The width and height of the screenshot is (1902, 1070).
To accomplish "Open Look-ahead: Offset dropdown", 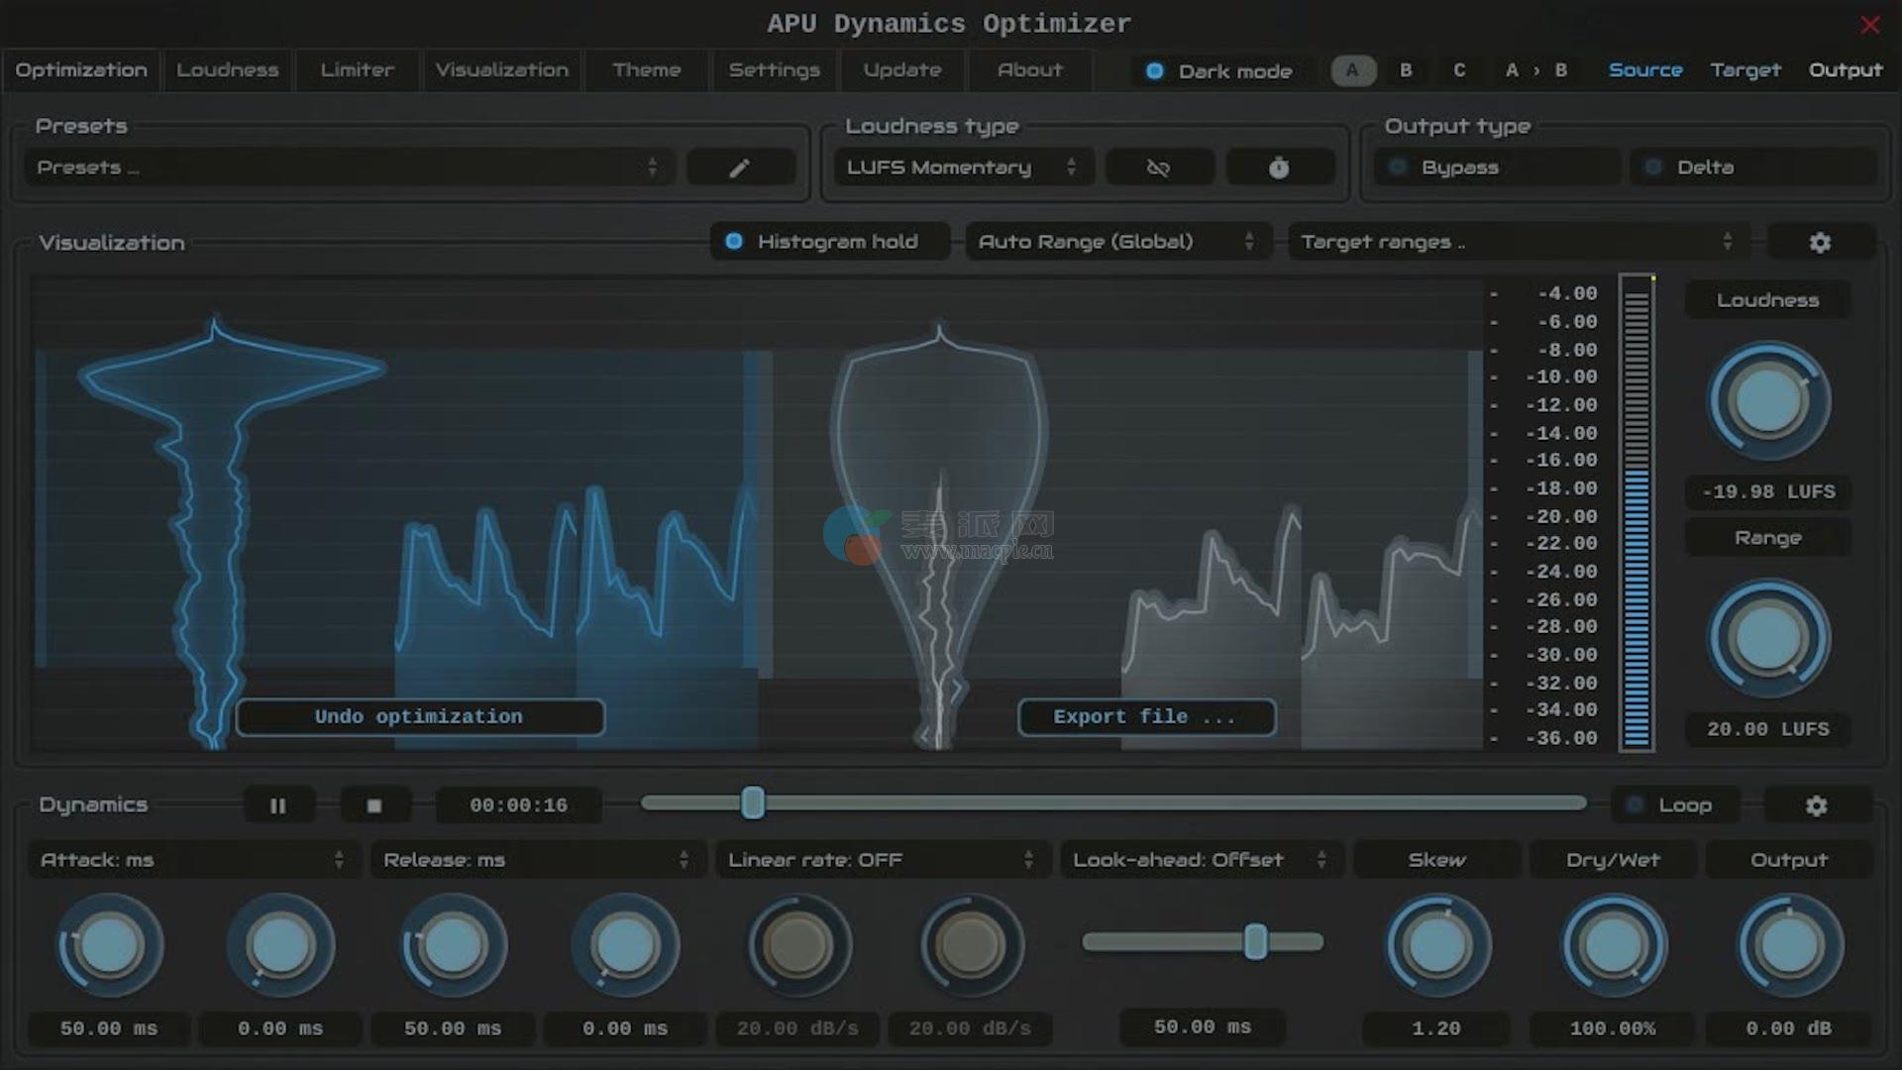I will 1201,860.
